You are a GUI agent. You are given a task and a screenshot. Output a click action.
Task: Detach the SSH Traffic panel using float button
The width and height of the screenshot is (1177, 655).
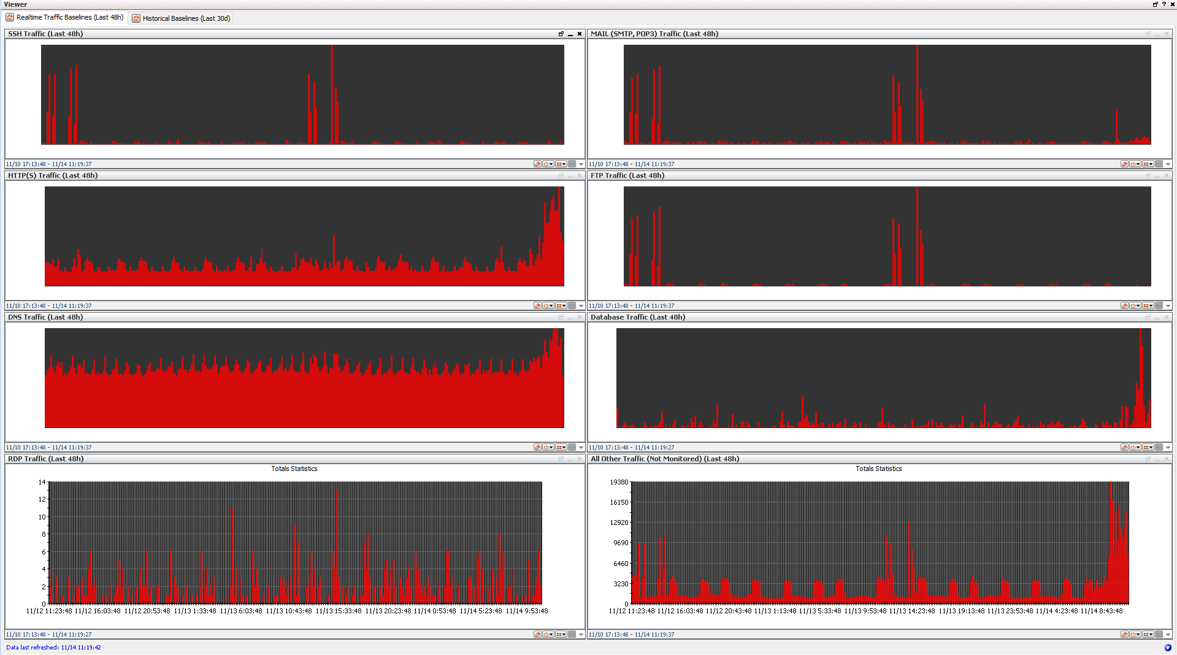tap(561, 34)
